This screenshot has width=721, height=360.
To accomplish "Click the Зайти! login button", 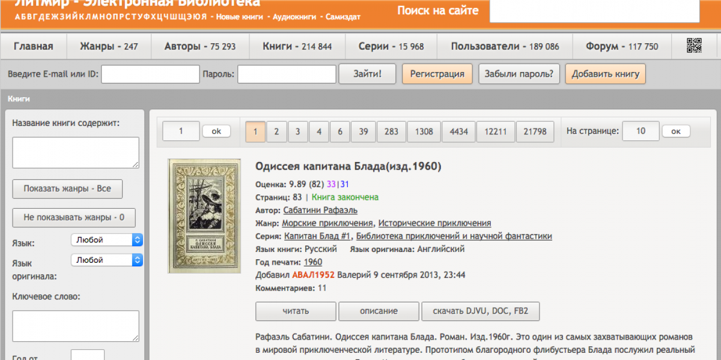I will 367,74.
